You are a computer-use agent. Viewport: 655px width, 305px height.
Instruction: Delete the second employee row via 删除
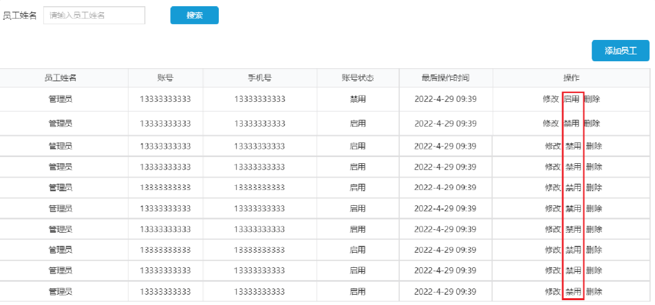point(592,124)
